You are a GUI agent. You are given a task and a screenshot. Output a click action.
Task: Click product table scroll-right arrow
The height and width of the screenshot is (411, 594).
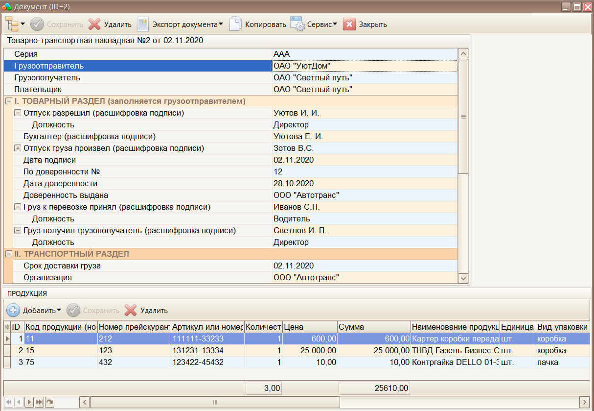click(584, 402)
